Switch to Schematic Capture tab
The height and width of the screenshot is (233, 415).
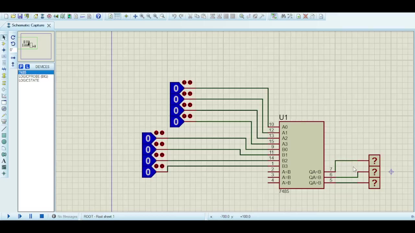[28, 25]
